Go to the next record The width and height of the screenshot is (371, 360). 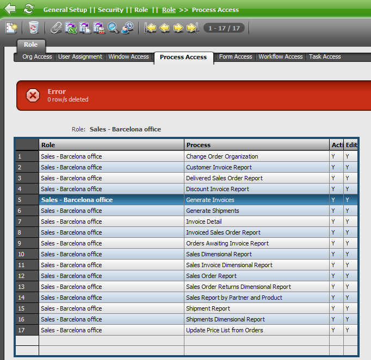(178, 28)
